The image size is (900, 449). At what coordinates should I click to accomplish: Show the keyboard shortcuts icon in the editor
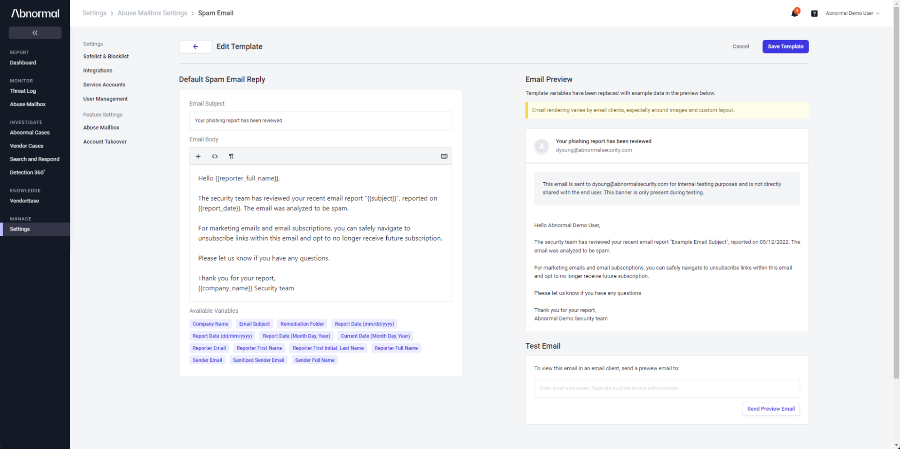tap(444, 157)
